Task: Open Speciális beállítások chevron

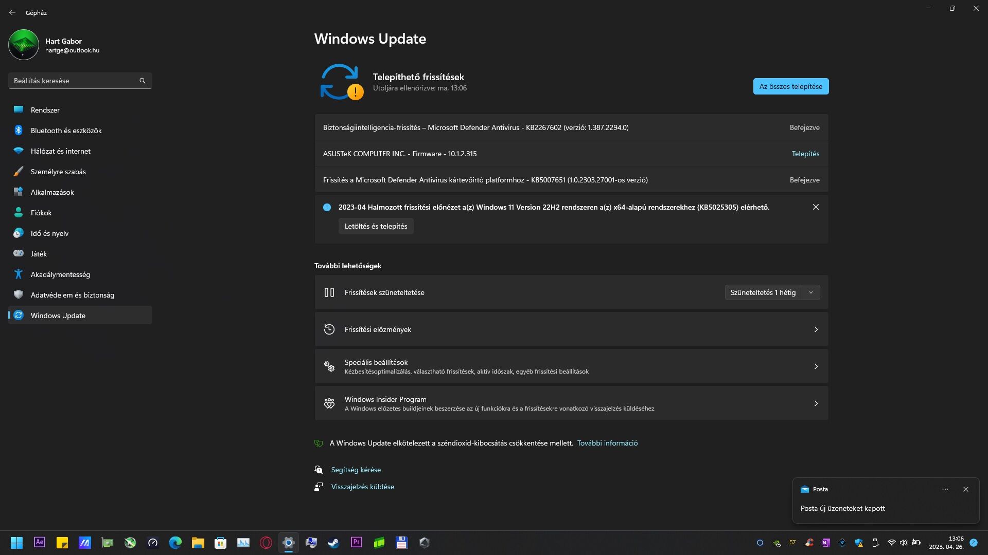Action: [816, 366]
